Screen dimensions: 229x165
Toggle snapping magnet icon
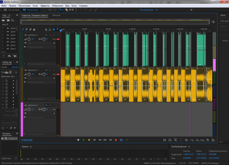[x=54, y=30]
